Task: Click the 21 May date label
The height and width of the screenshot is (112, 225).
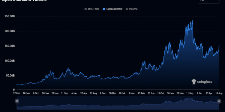Action: point(55,93)
